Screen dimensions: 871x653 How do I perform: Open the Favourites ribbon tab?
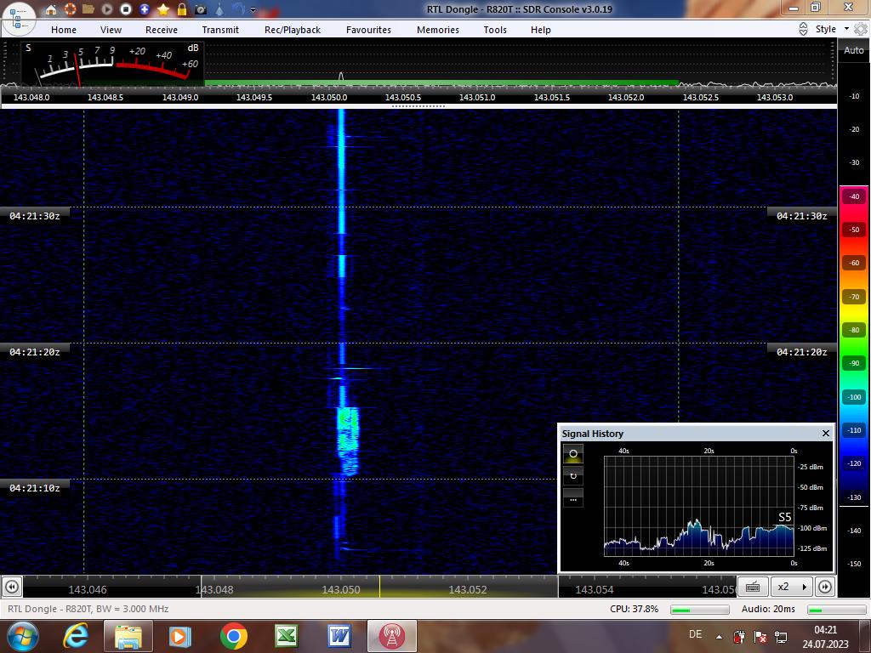tap(368, 30)
